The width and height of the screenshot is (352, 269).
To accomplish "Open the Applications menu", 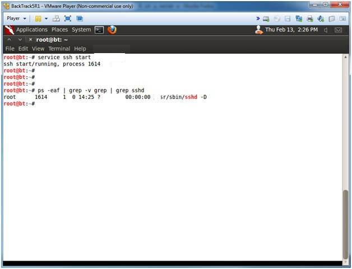I will point(31,30).
